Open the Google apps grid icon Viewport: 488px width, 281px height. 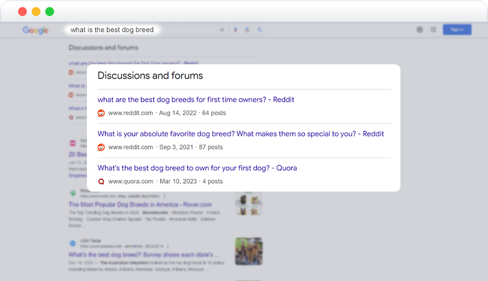[433, 30]
